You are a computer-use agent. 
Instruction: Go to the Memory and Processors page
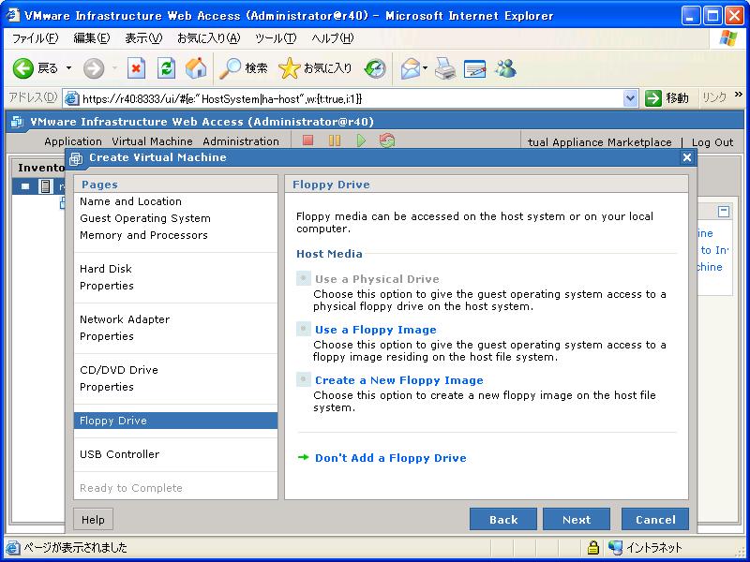click(x=143, y=235)
